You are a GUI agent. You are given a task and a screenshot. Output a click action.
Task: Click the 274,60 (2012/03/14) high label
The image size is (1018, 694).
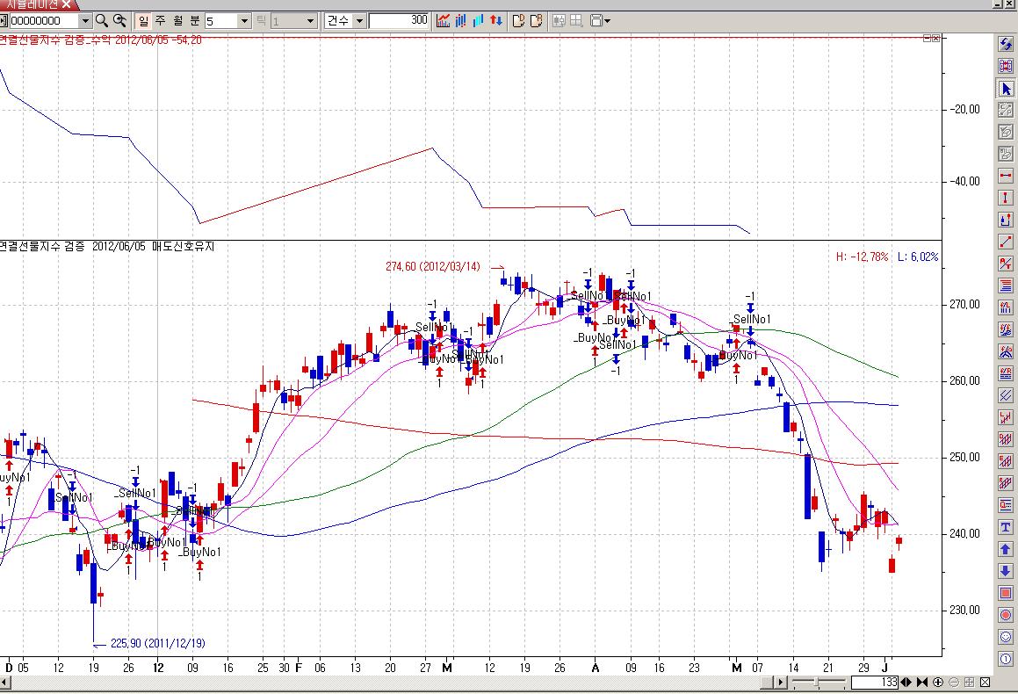(x=433, y=267)
